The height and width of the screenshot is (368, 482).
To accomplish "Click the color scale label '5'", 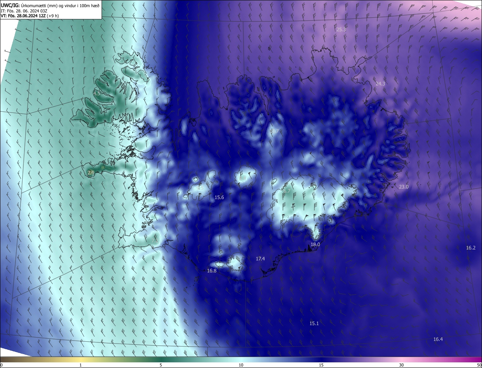I will tap(161, 365).
